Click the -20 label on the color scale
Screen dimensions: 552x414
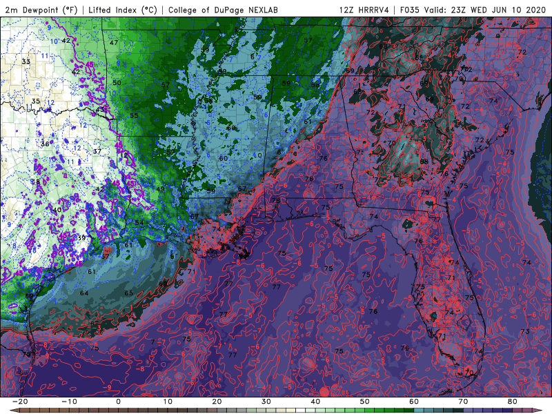click(20, 402)
